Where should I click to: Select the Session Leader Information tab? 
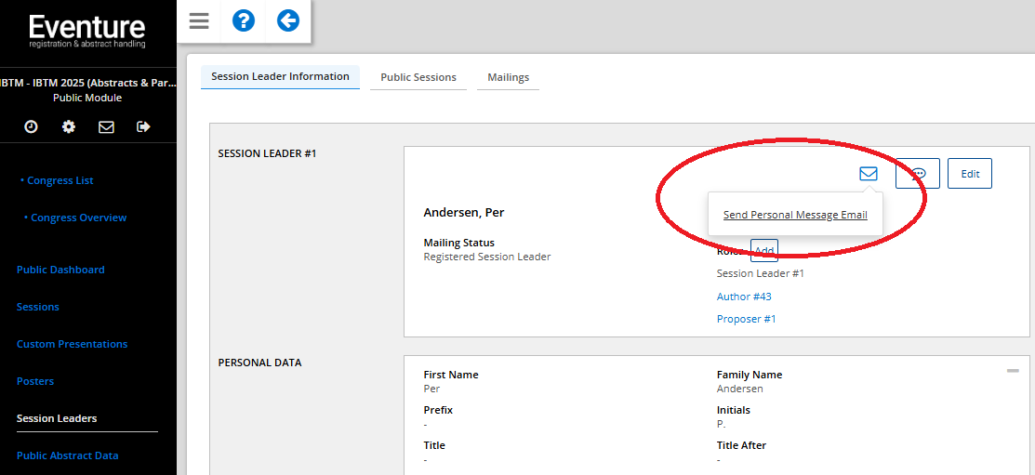[280, 76]
